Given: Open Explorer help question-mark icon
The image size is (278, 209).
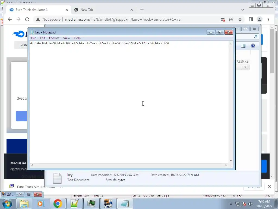Looking at the screenshot, I should 253,46.
